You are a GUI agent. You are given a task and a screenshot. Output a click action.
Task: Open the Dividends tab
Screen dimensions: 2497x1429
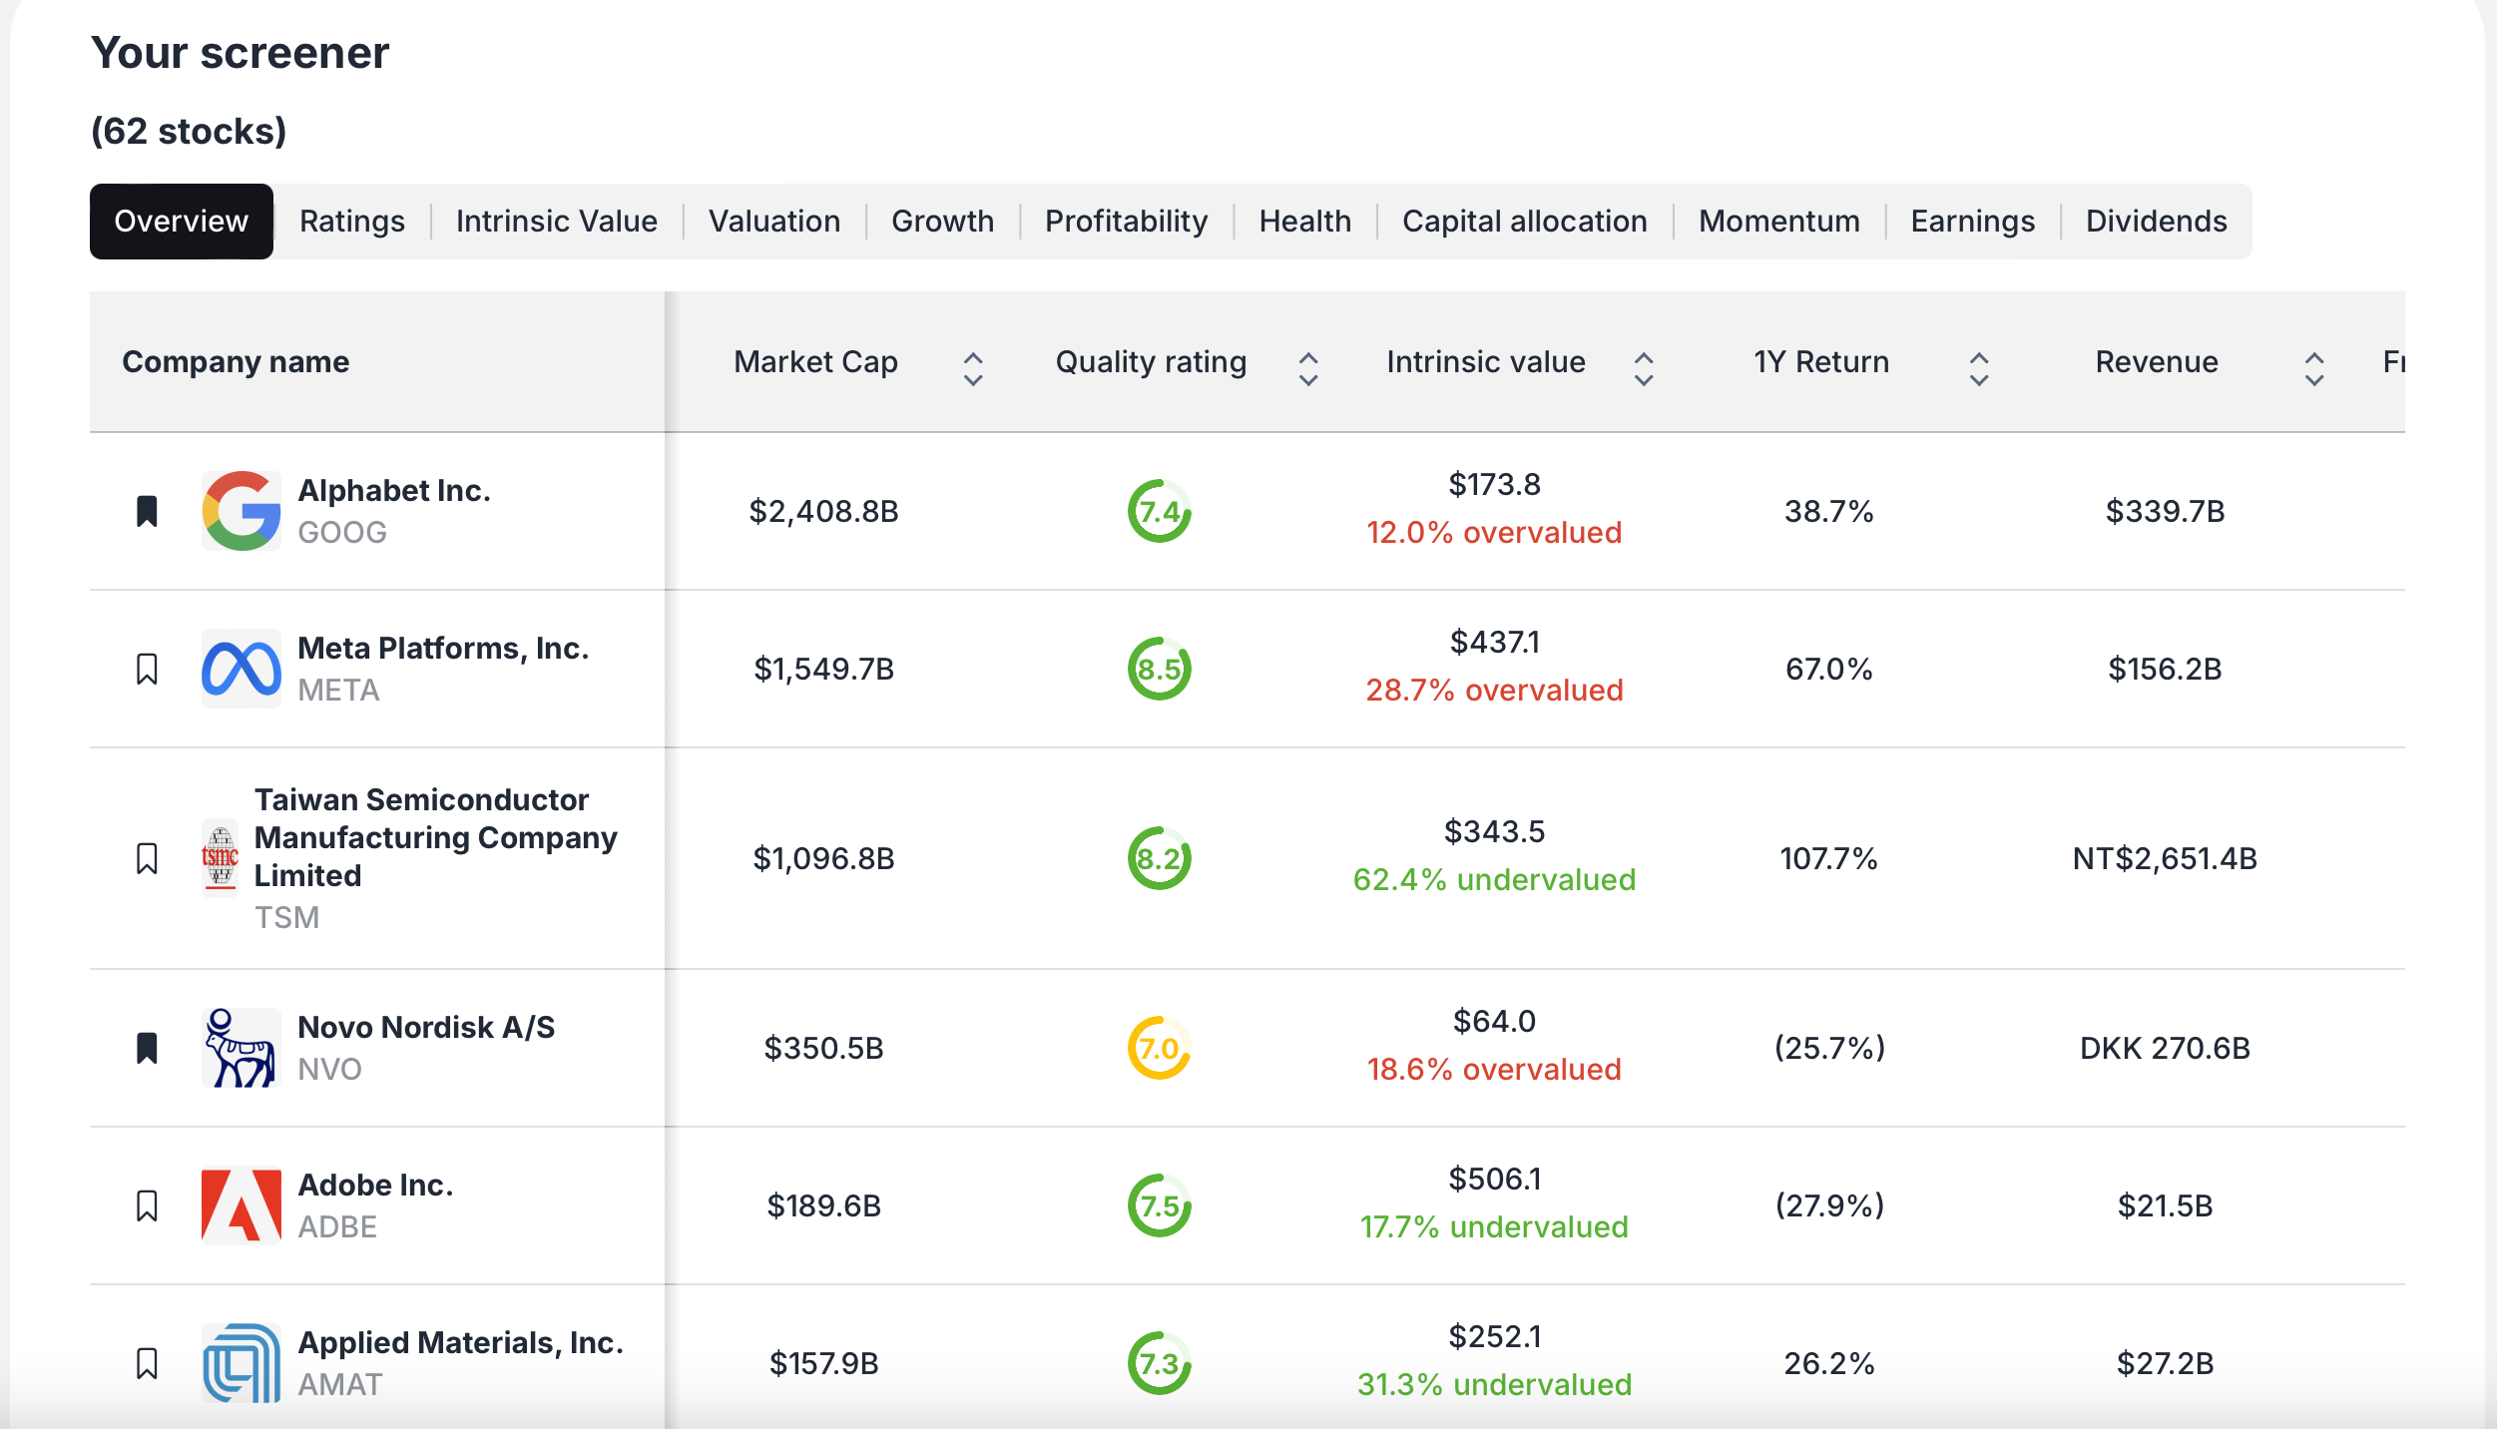click(2156, 221)
